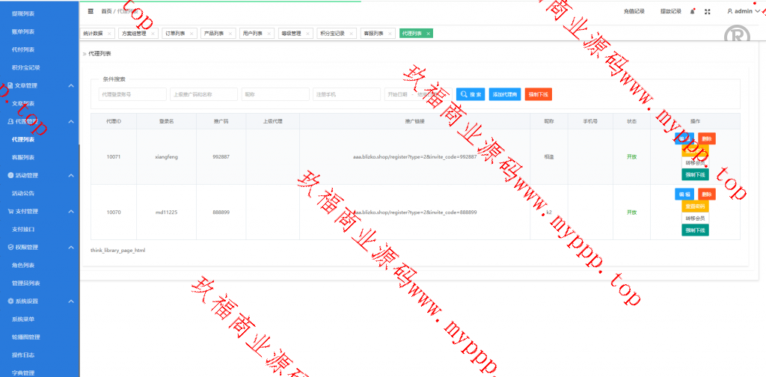
Task: Collapse the 系统设置 sidebar group
Action: [70, 301]
